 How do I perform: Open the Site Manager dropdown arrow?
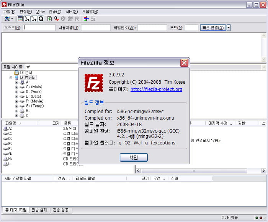(x=12, y=19)
